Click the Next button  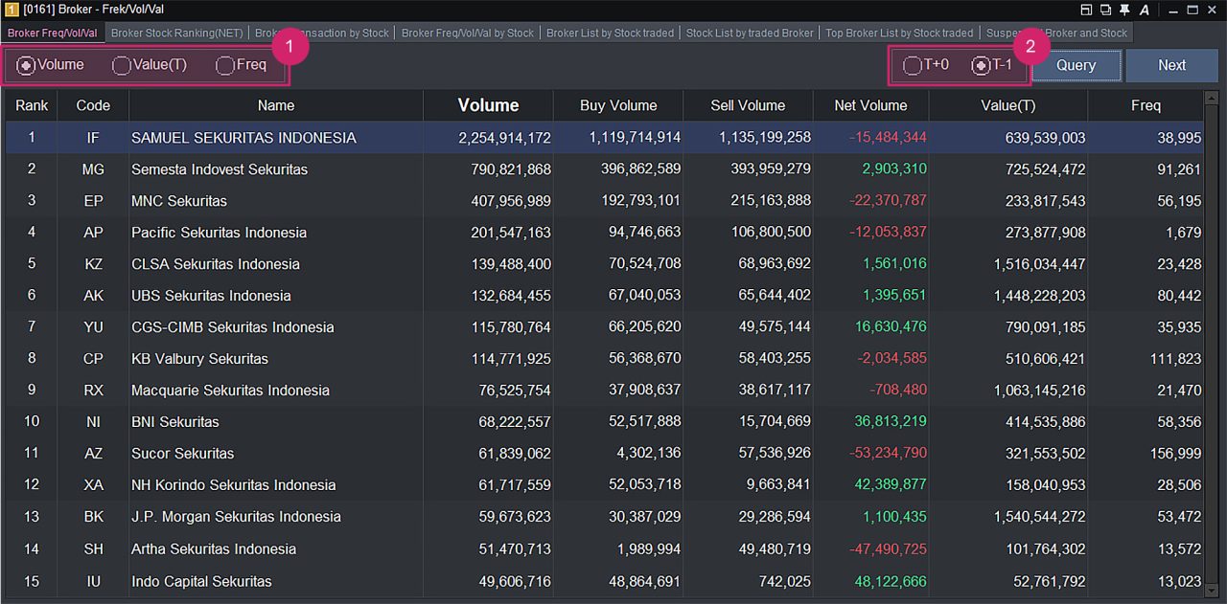point(1171,65)
